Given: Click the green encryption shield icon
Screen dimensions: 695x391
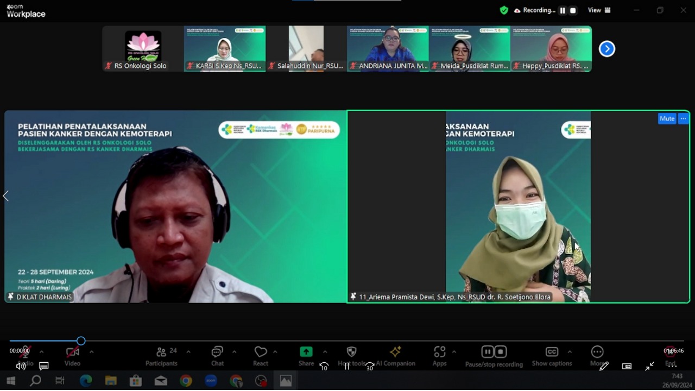Looking at the screenshot, I should (x=504, y=10).
